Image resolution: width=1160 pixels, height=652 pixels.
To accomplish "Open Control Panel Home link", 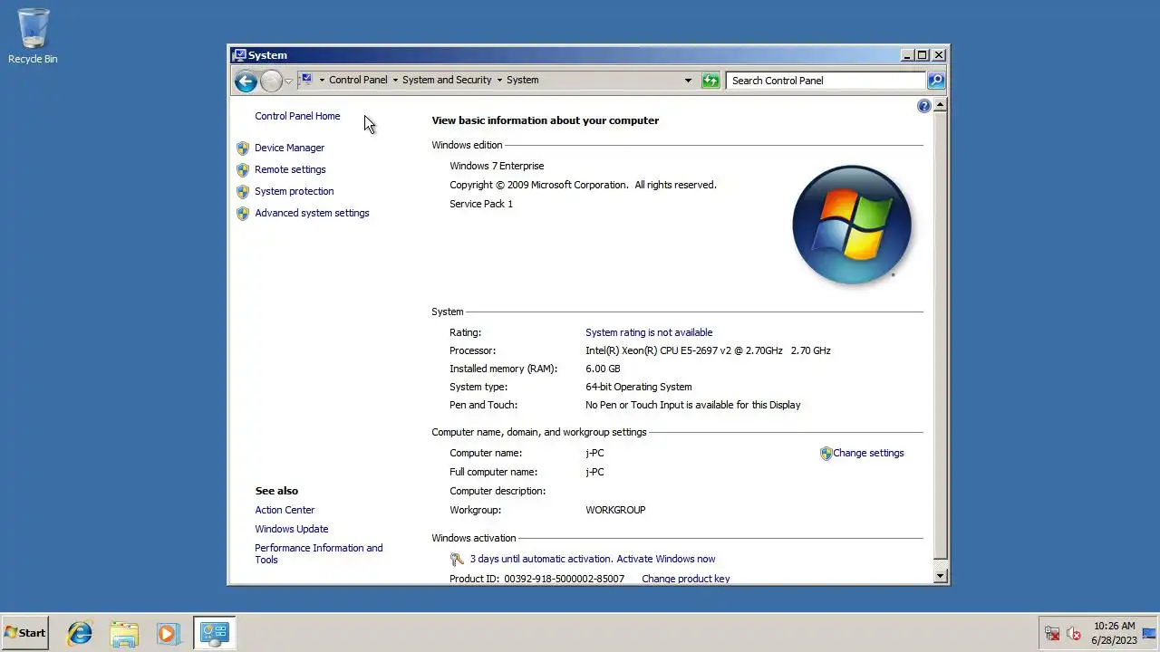I will coord(297,116).
